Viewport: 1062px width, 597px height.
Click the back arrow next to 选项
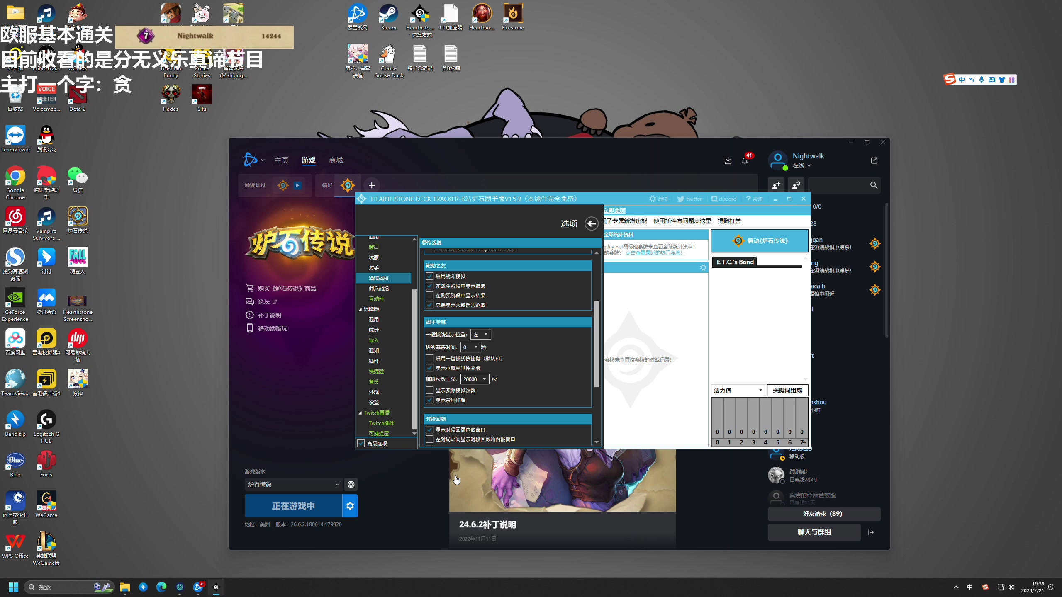click(591, 223)
